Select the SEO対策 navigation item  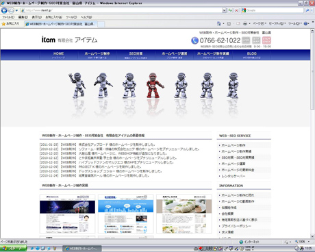(136, 55)
